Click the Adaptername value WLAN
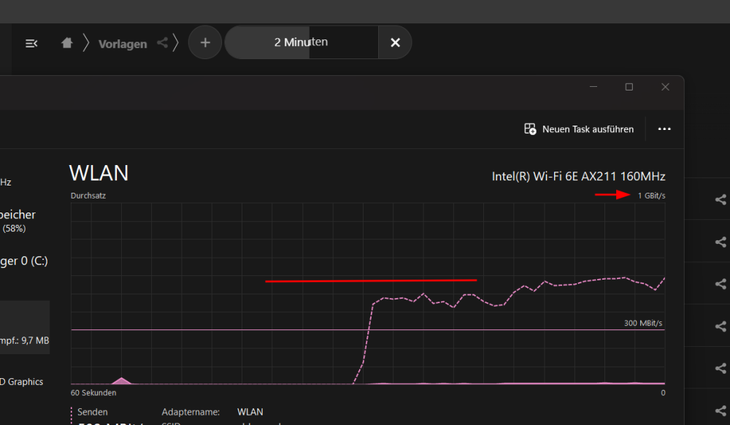Viewport: 730px width, 425px height. pyautogui.click(x=250, y=412)
